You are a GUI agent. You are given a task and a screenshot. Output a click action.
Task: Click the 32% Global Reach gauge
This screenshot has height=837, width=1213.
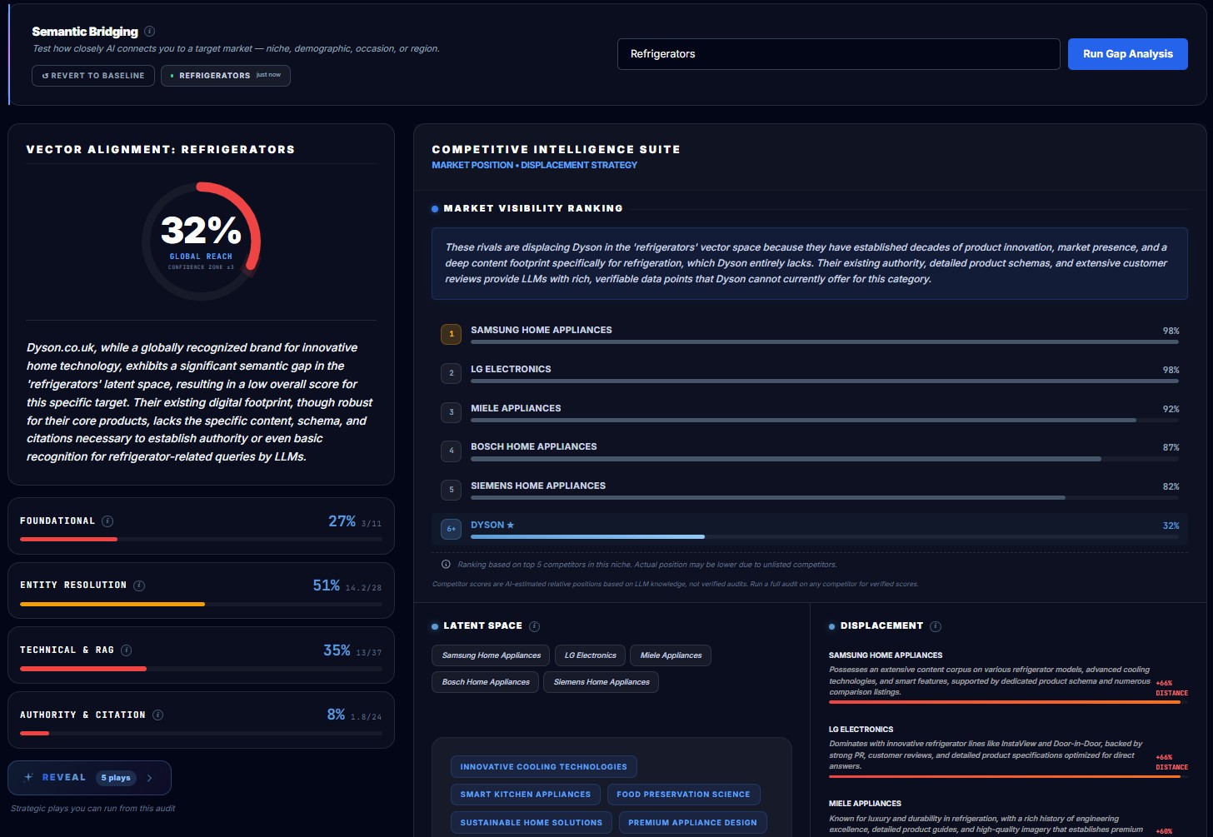click(x=201, y=241)
